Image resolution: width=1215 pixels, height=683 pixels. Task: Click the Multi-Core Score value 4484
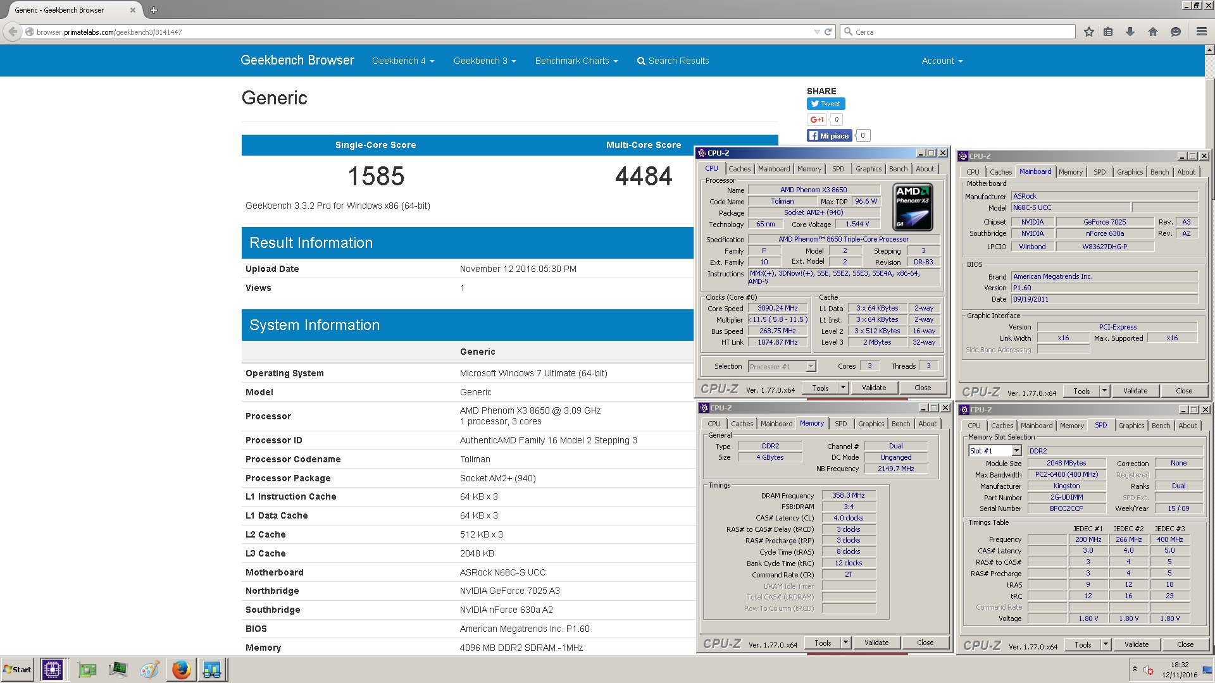point(644,176)
